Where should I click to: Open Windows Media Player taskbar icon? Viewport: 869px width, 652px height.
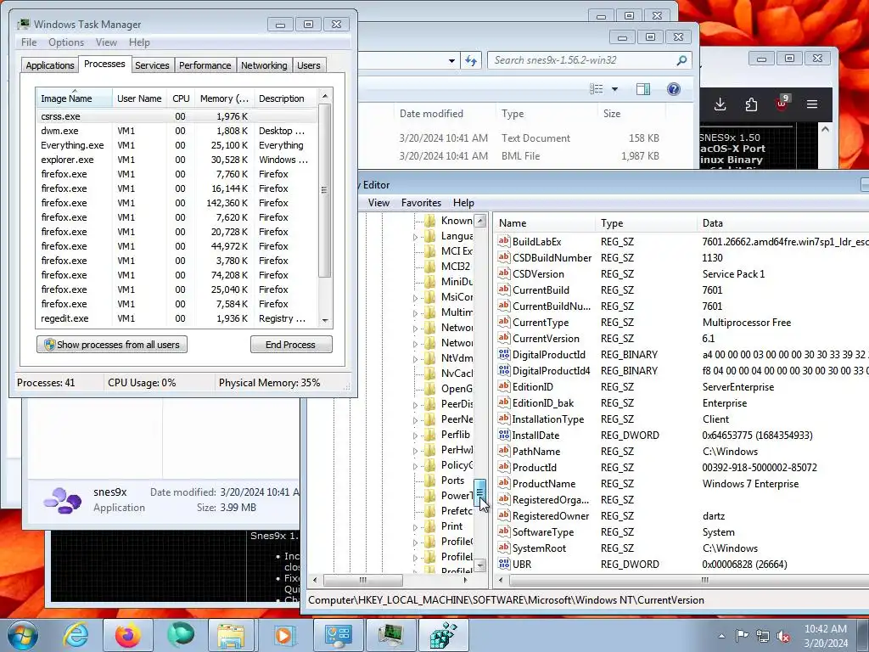[x=283, y=635]
